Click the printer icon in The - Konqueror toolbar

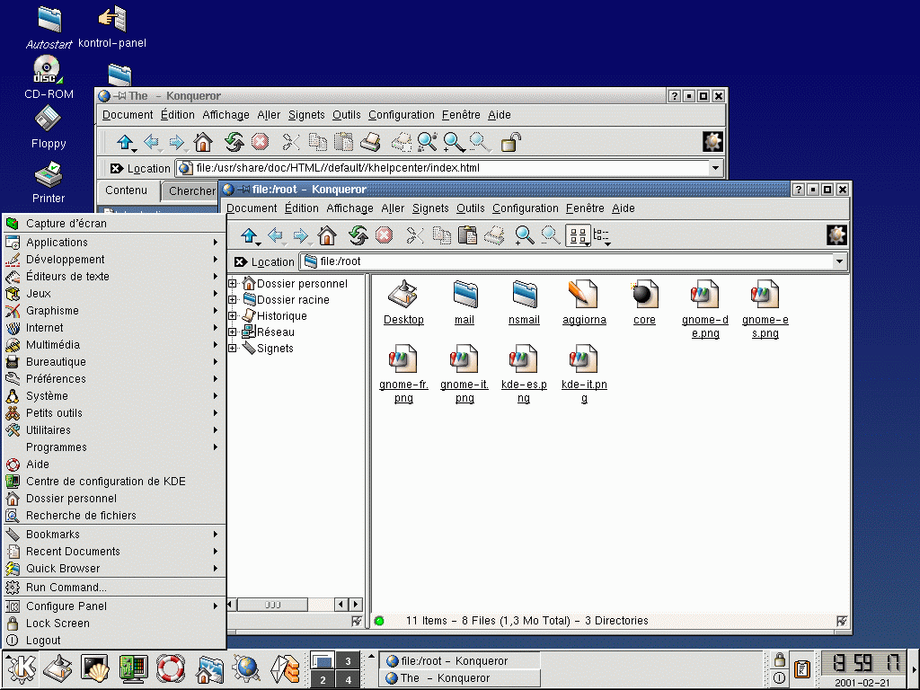click(x=370, y=142)
